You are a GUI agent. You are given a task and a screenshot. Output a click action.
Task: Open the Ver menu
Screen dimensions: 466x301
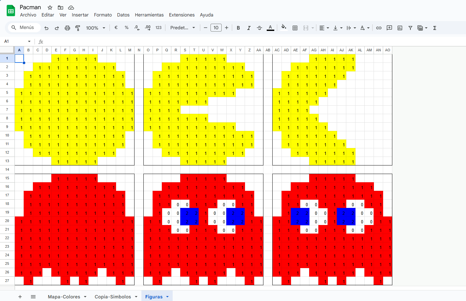coord(63,15)
